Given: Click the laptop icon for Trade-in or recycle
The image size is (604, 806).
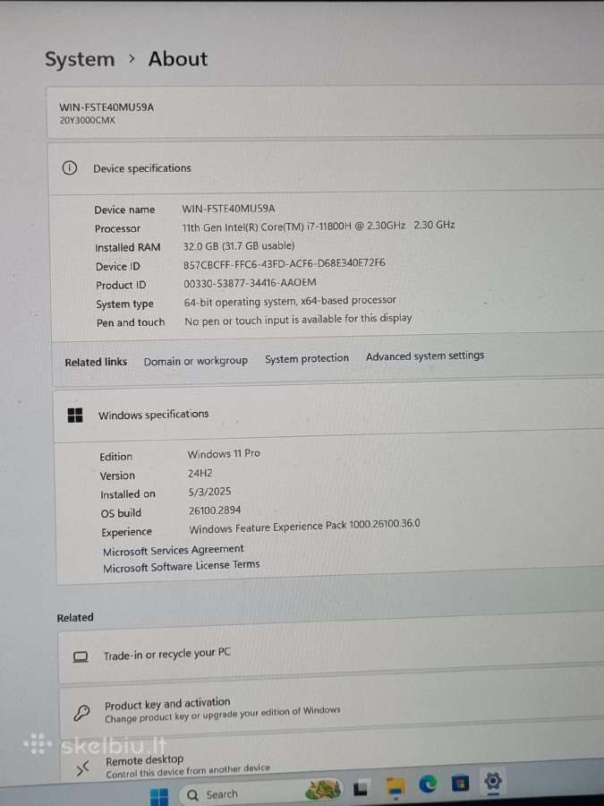Looking at the screenshot, I should [x=81, y=657].
